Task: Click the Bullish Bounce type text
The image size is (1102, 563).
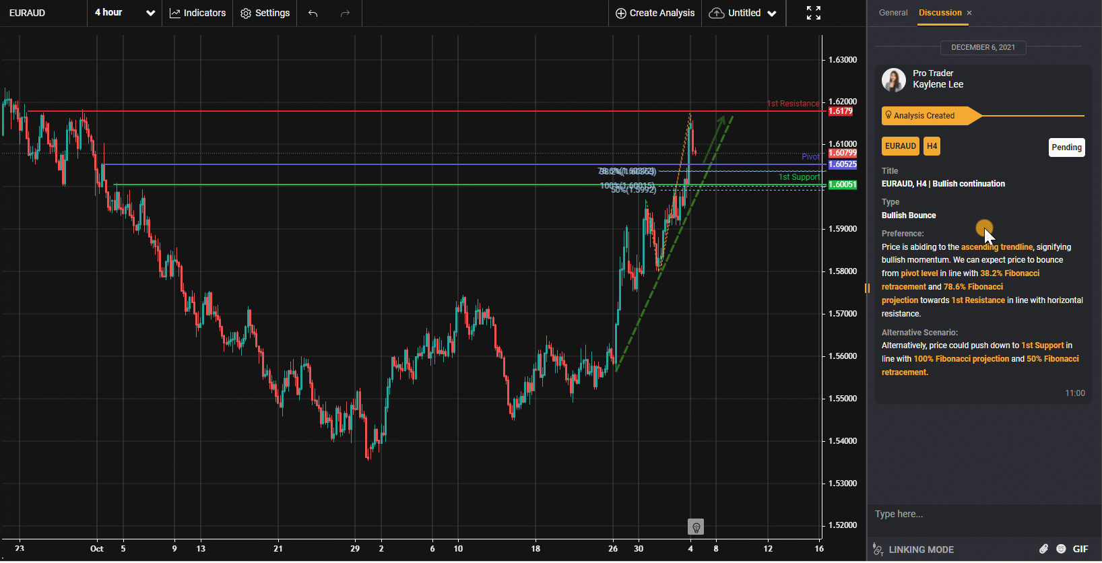Action: point(909,216)
